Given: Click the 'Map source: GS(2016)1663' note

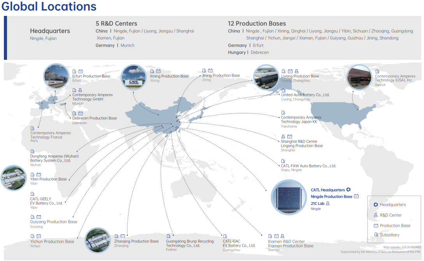Looking at the screenshot, I should coord(402,247).
